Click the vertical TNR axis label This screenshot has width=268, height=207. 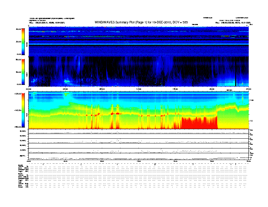tap(27, 116)
